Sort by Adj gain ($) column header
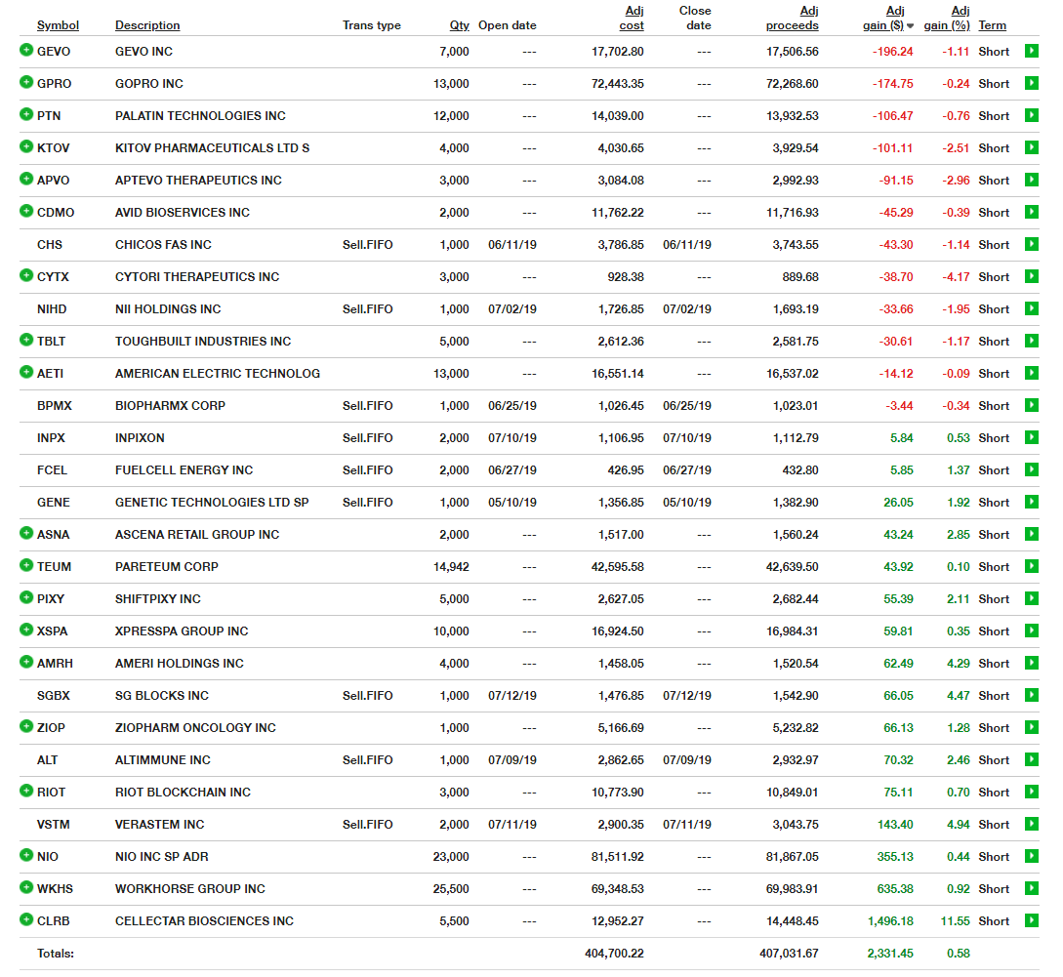1063x977 pixels. coord(887,19)
